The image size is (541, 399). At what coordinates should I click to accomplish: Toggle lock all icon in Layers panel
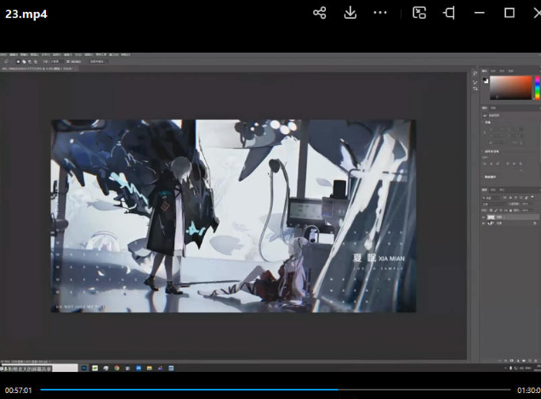[x=510, y=211]
